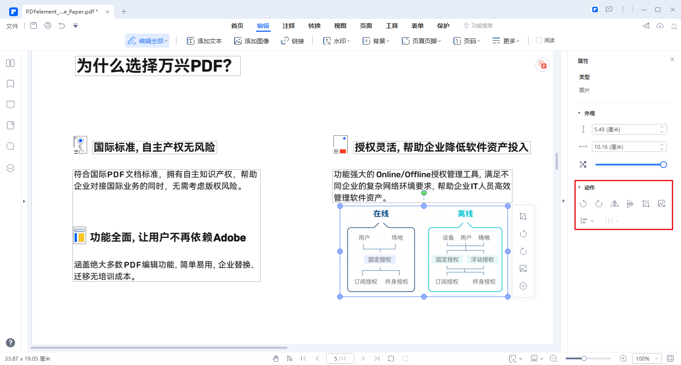The width and height of the screenshot is (681, 365).
Task: Open image properties via hexagon icon on floating toolbar
Action: click(x=523, y=286)
